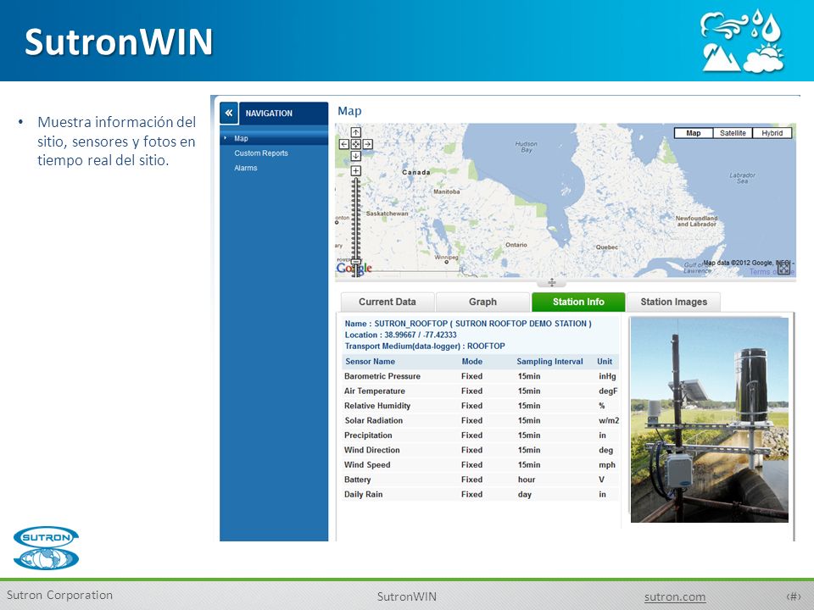Select the Wind Direction sensor row

[x=480, y=450]
